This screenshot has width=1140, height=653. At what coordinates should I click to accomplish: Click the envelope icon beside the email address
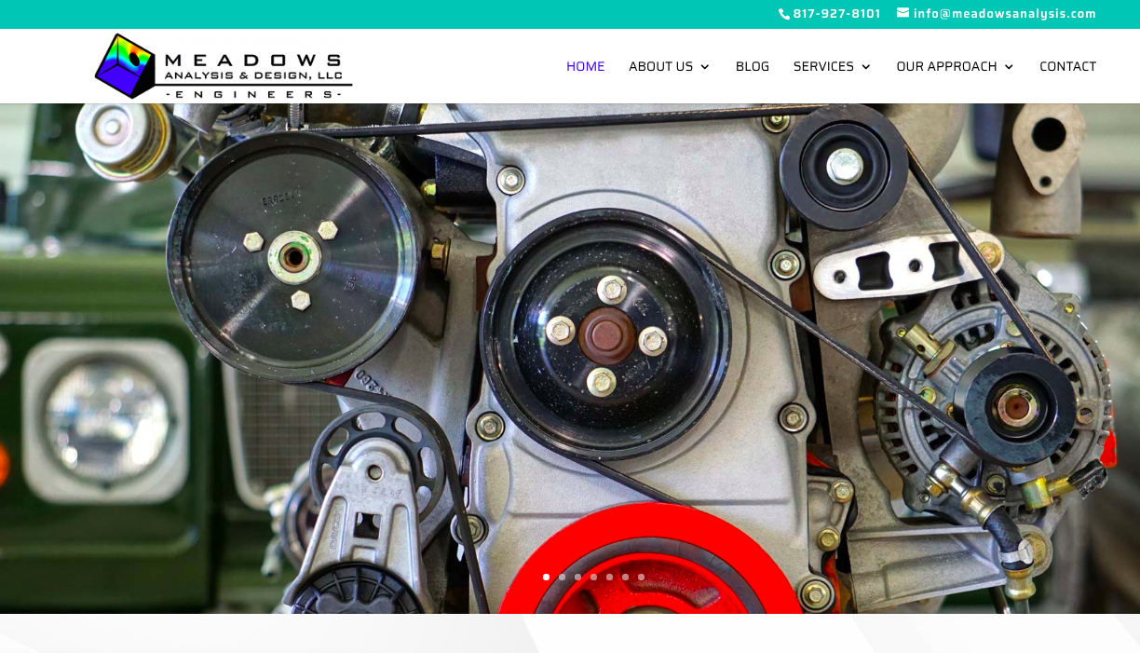click(x=902, y=13)
